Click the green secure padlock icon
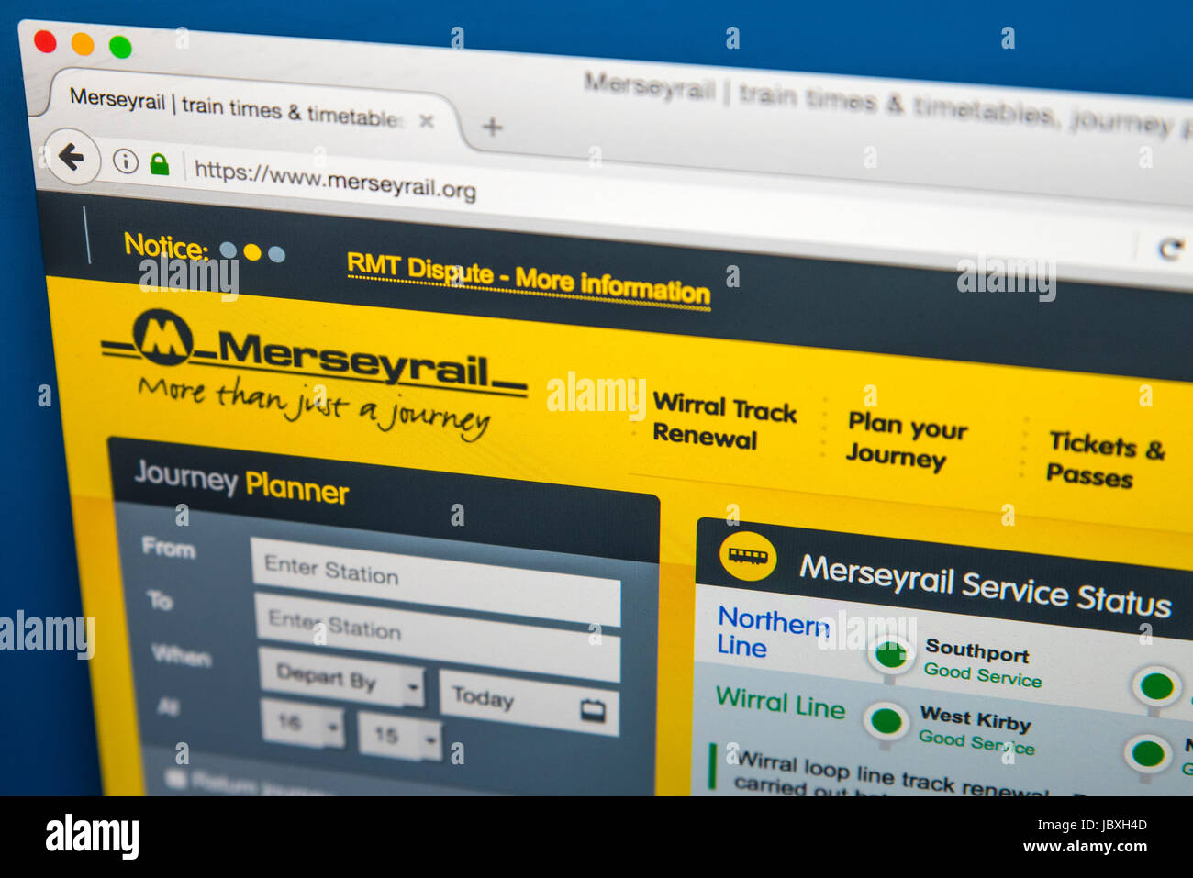The height and width of the screenshot is (878, 1193). (x=160, y=165)
